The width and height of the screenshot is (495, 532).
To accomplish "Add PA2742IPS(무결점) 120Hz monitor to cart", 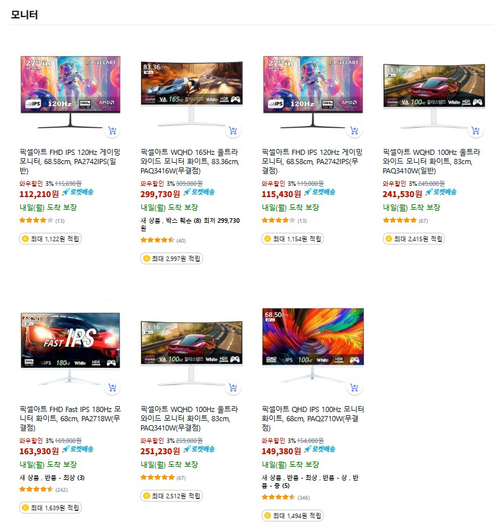I will tap(354, 131).
